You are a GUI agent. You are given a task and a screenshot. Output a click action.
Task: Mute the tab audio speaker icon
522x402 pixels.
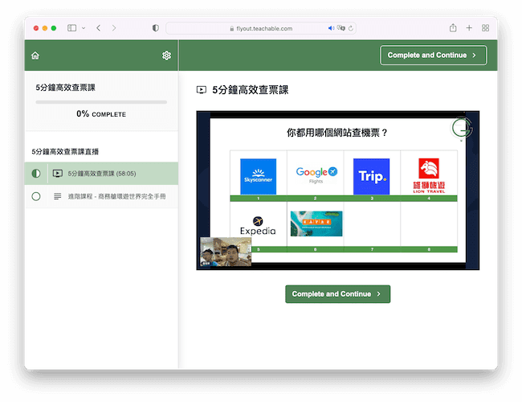point(331,28)
